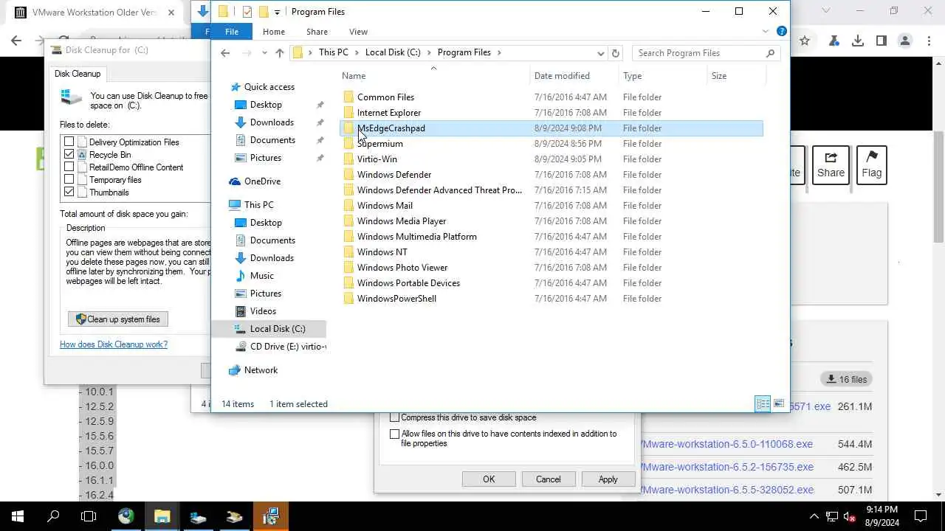
Task: Open CD Drive (E:) virtio in navigation pane
Action: tap(281, 347)
